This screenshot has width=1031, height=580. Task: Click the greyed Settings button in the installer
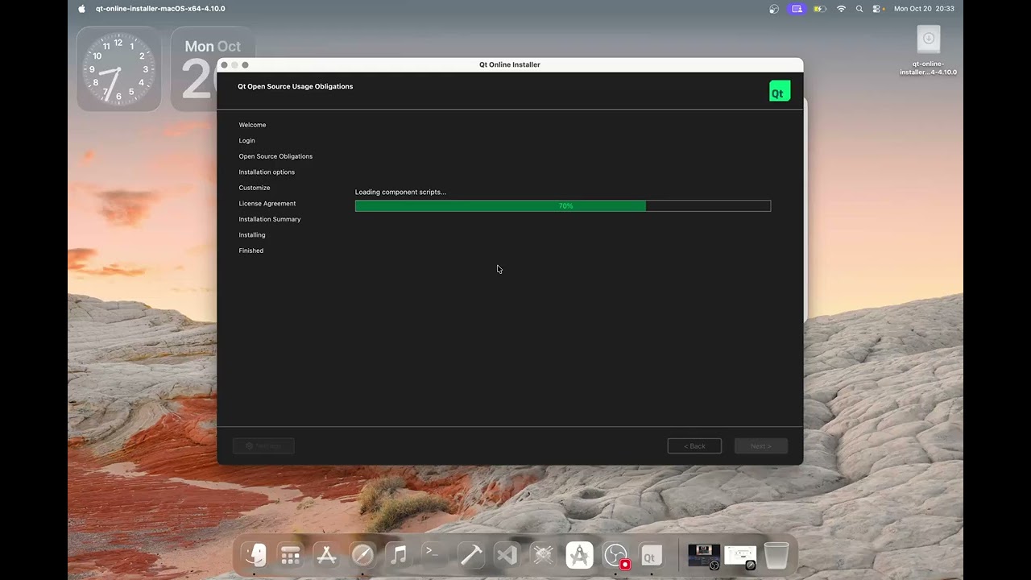click(x=263, y=446)
